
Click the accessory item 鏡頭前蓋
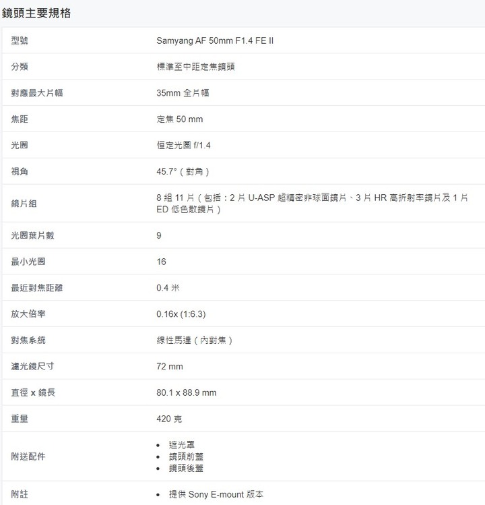click(186, 456)
